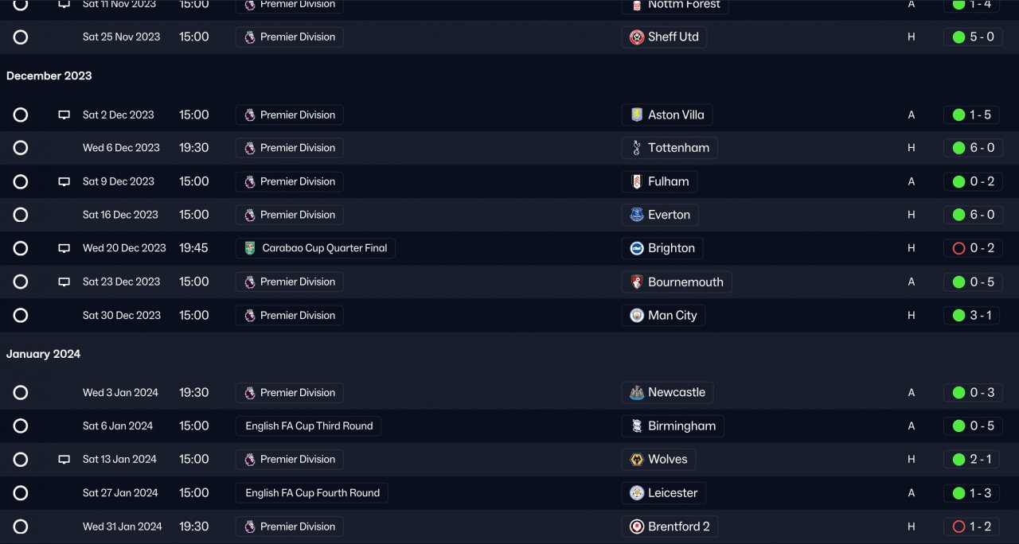Click the Premier Division logo on 3 Jan row
The image size is (1019, 544).
pyautogui.click(x=250, y=392)
